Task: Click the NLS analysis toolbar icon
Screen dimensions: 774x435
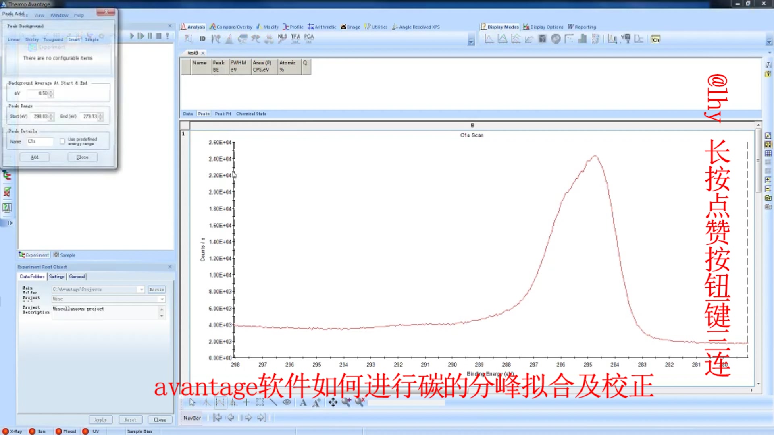Action: 283,38
